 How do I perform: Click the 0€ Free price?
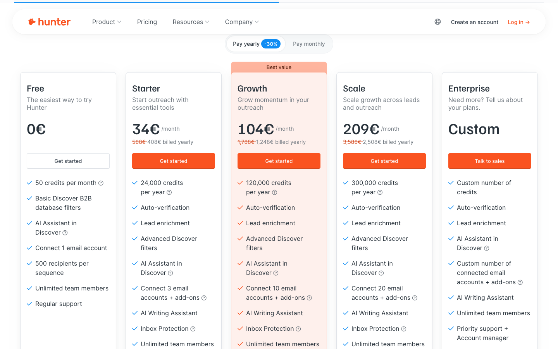[x=36, y=129]
